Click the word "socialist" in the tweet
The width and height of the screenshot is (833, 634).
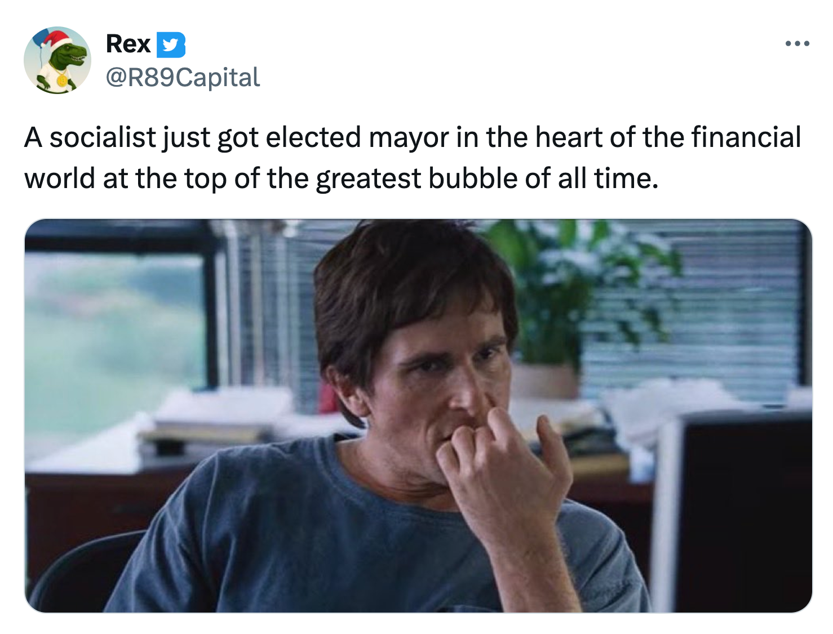pos(102,137)
